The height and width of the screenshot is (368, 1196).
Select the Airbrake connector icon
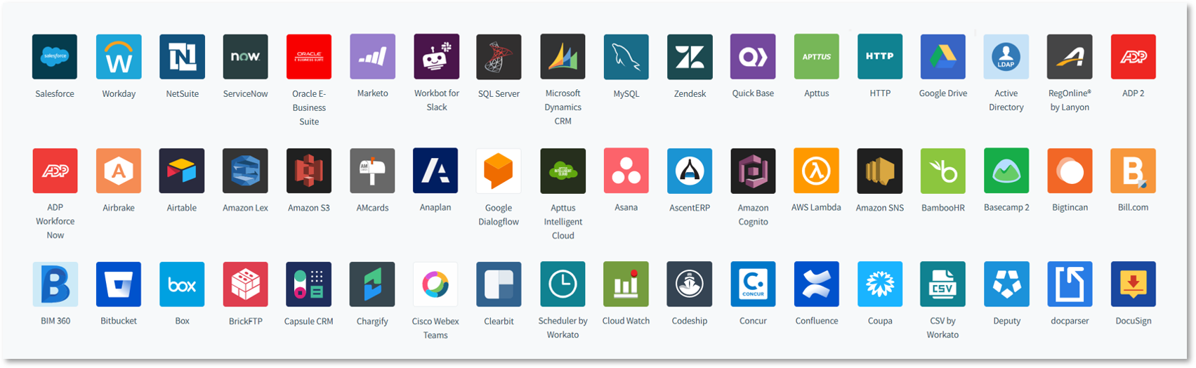pos(119,171)
